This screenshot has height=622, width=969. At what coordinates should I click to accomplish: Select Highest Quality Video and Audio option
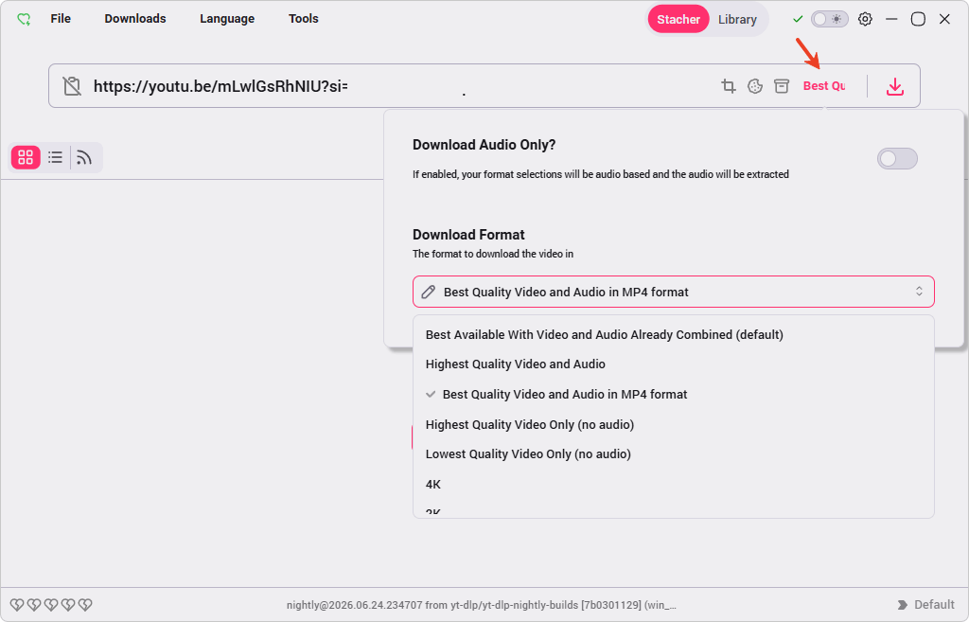point(674,364)
